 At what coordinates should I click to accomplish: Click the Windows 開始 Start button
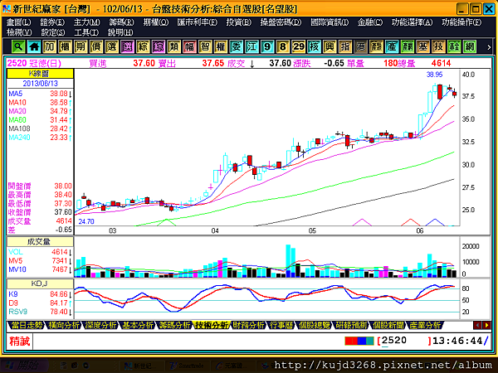25,366
